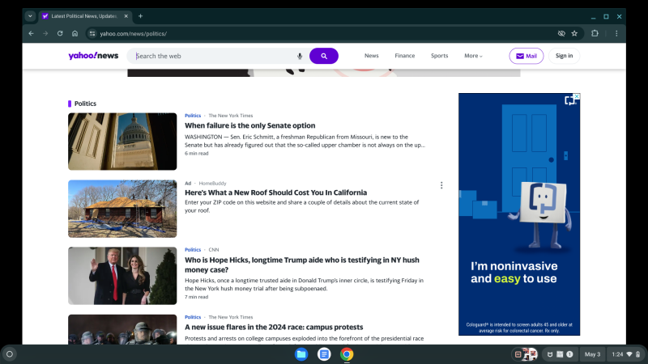Toggle the tracking protection eye icon
The width and height of the screenshot is (648, 364).
point(561,33)
